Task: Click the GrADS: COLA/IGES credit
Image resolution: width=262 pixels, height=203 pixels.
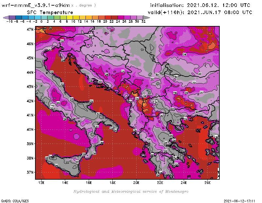Action: click(15, 201)
